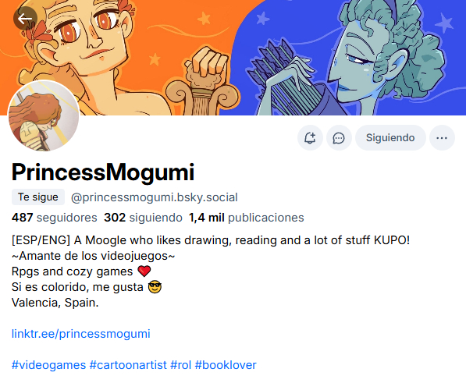Open chat with the message bubble icon
Screen dimensions: 466x376
[339, 138]
